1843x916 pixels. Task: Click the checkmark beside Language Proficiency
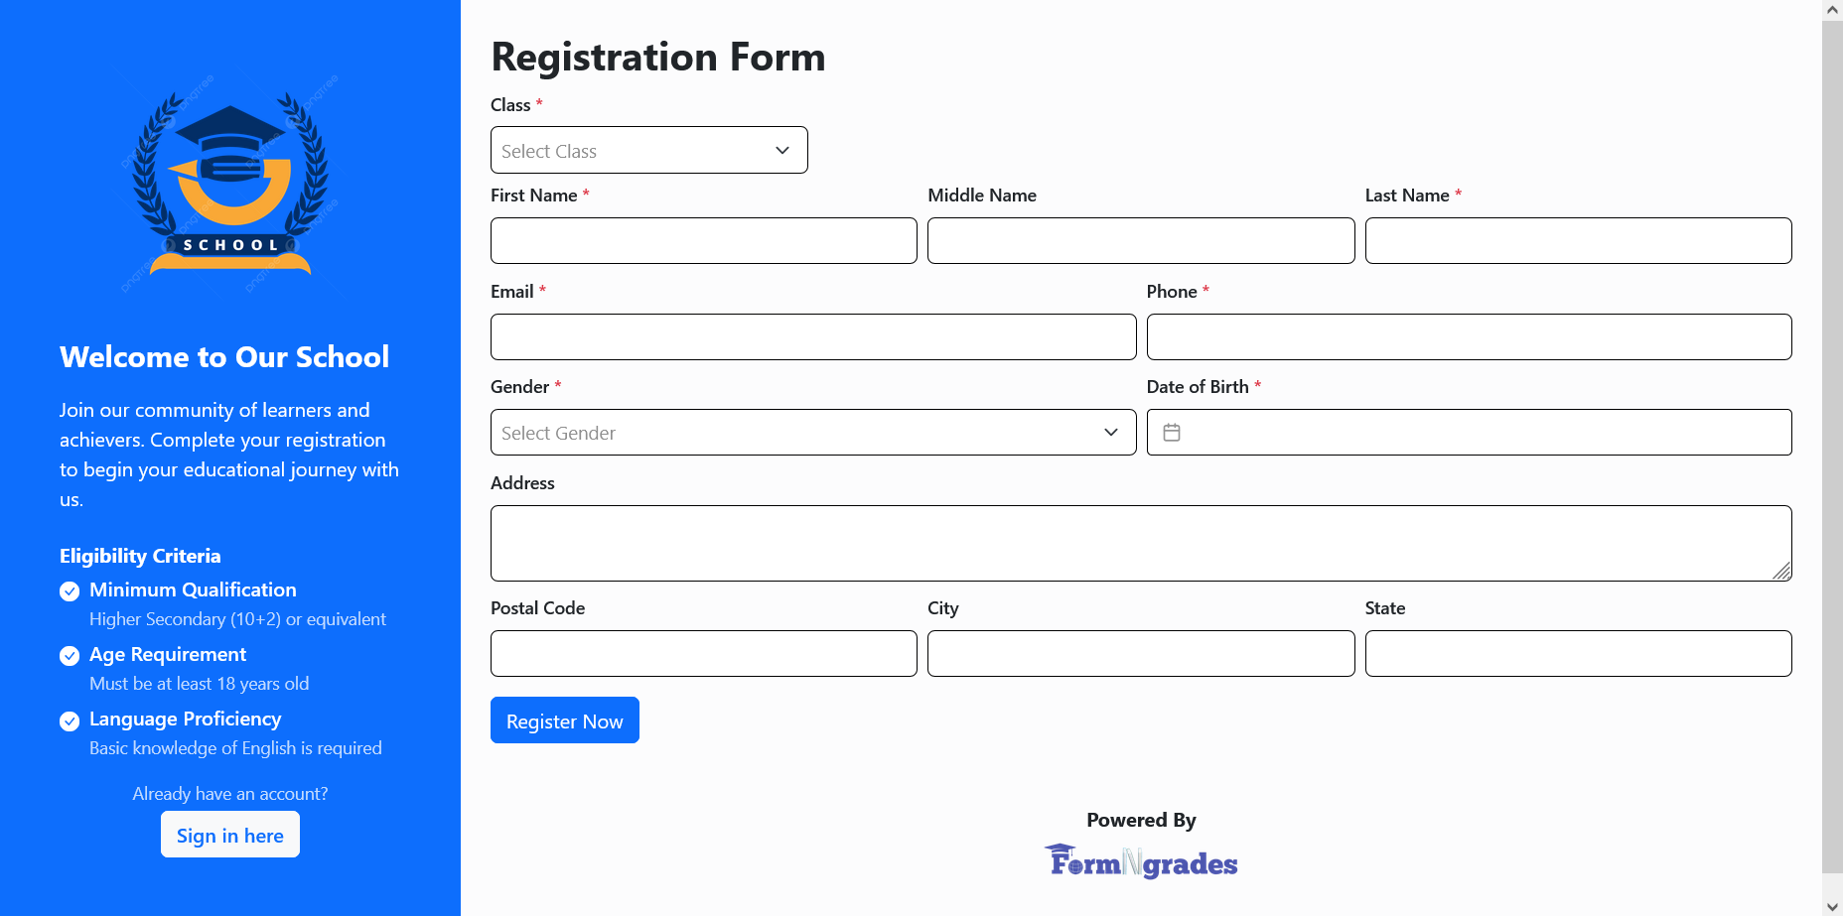[70, 720]
